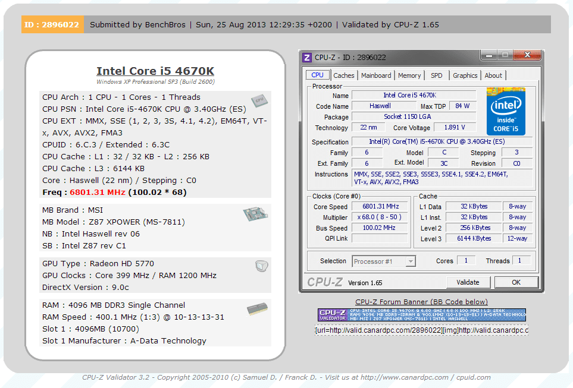Click the Multiplier value x 68.0 (8 - 50)
This screenshot has width=573, height=388.
coord(380,217)
